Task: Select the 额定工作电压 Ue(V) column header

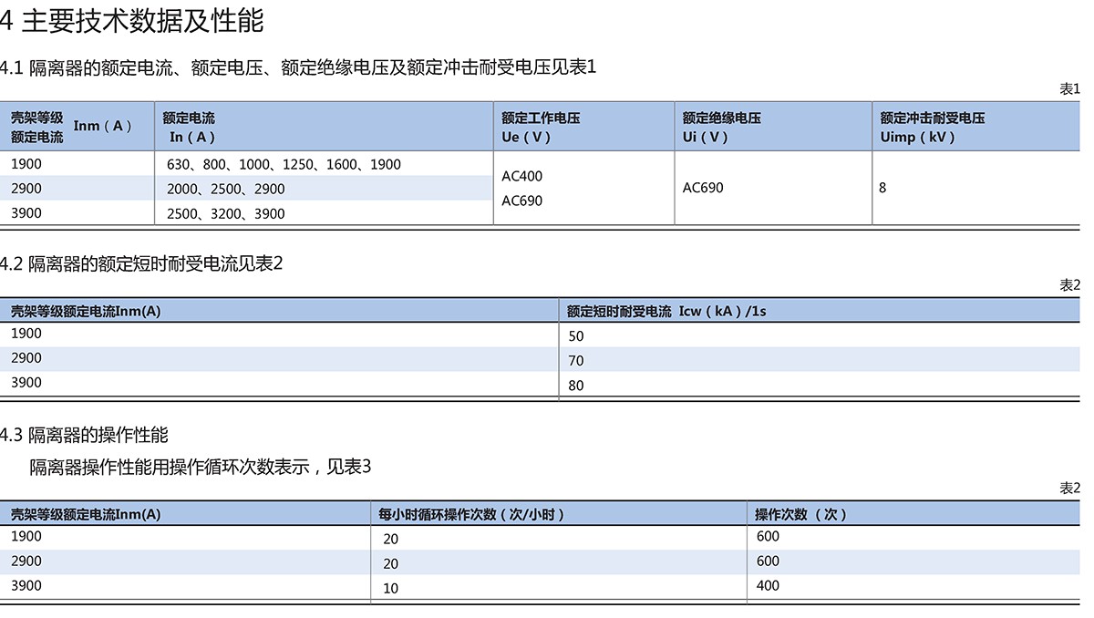Action: click(540, 127)
